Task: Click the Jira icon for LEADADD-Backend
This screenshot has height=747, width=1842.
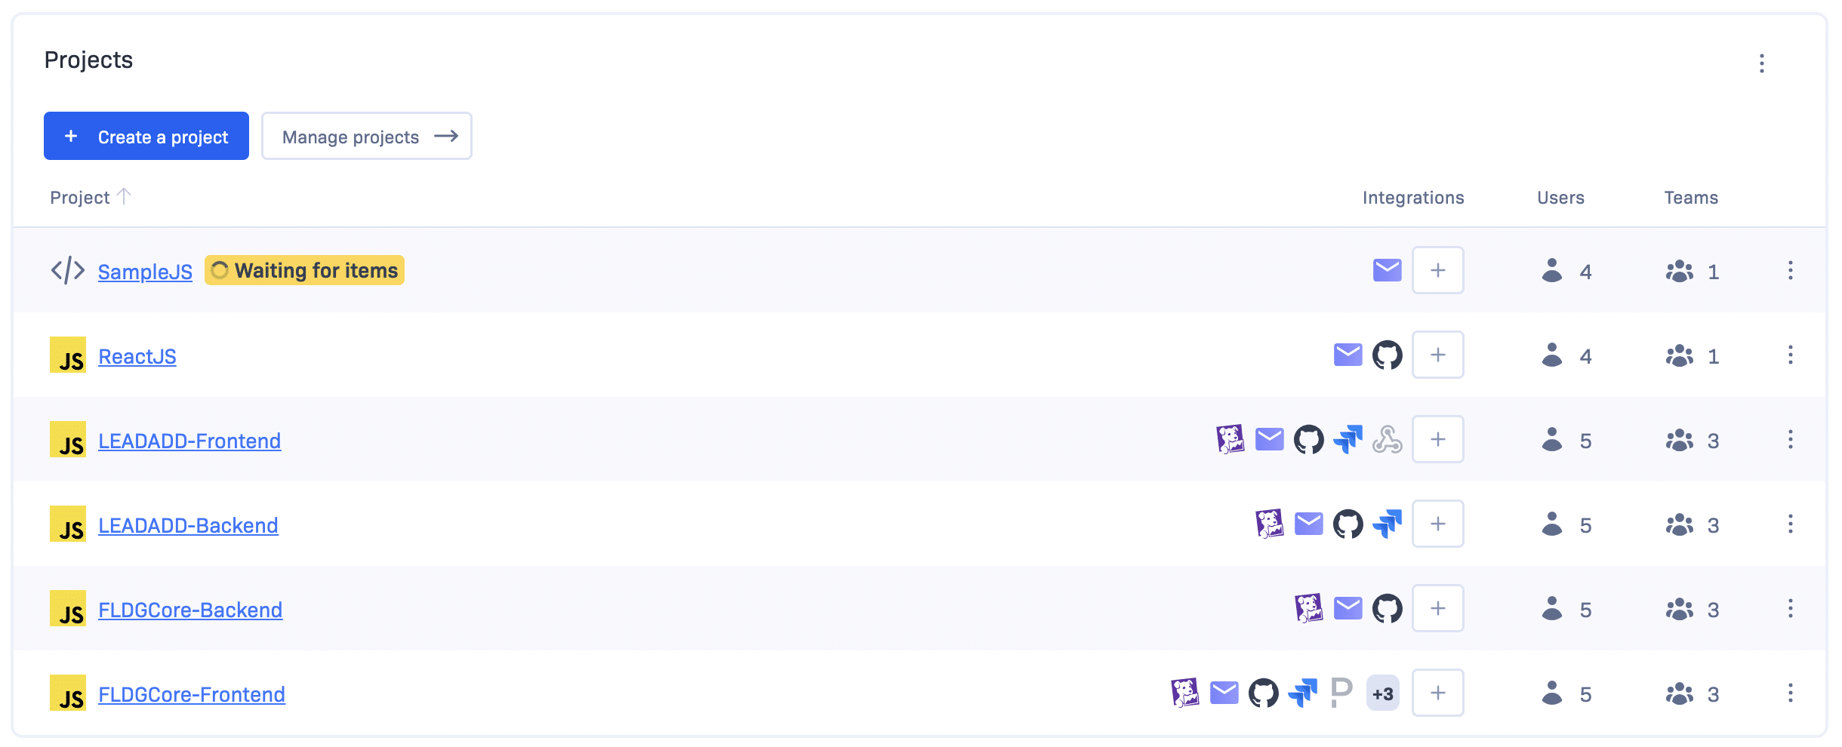Action: click(x=1387, y=524)
